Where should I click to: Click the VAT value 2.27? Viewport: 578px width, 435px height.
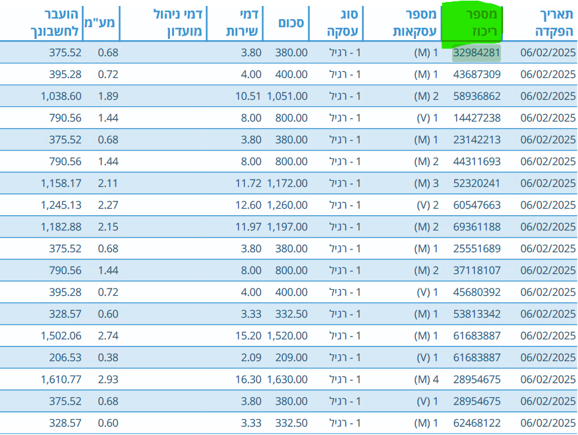click(x=108, y=205)
